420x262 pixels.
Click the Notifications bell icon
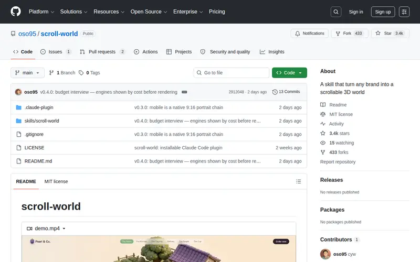(x=298, y=34)
